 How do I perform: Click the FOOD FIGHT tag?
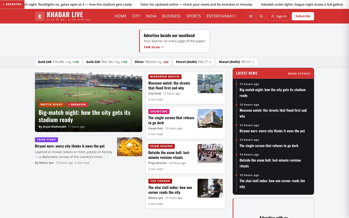(x=46, y=140)
